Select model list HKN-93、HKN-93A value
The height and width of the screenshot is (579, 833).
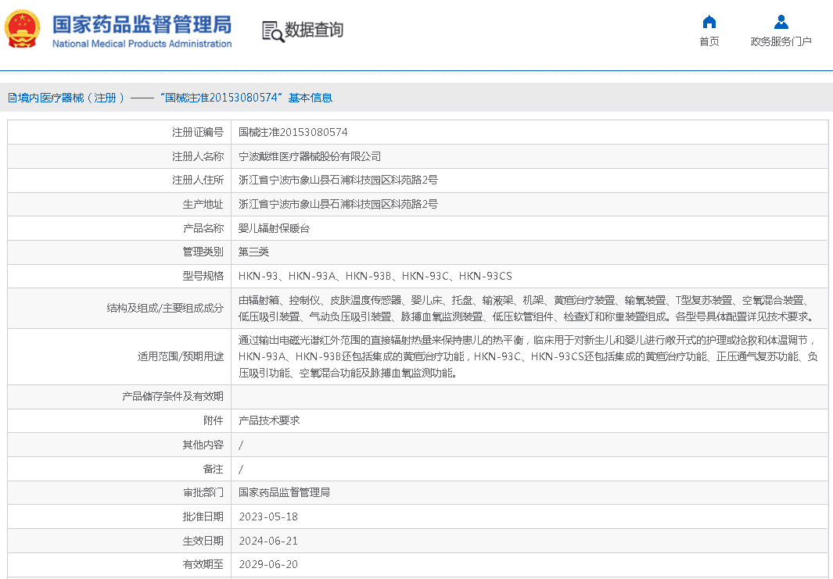click(x=375, y=276)
